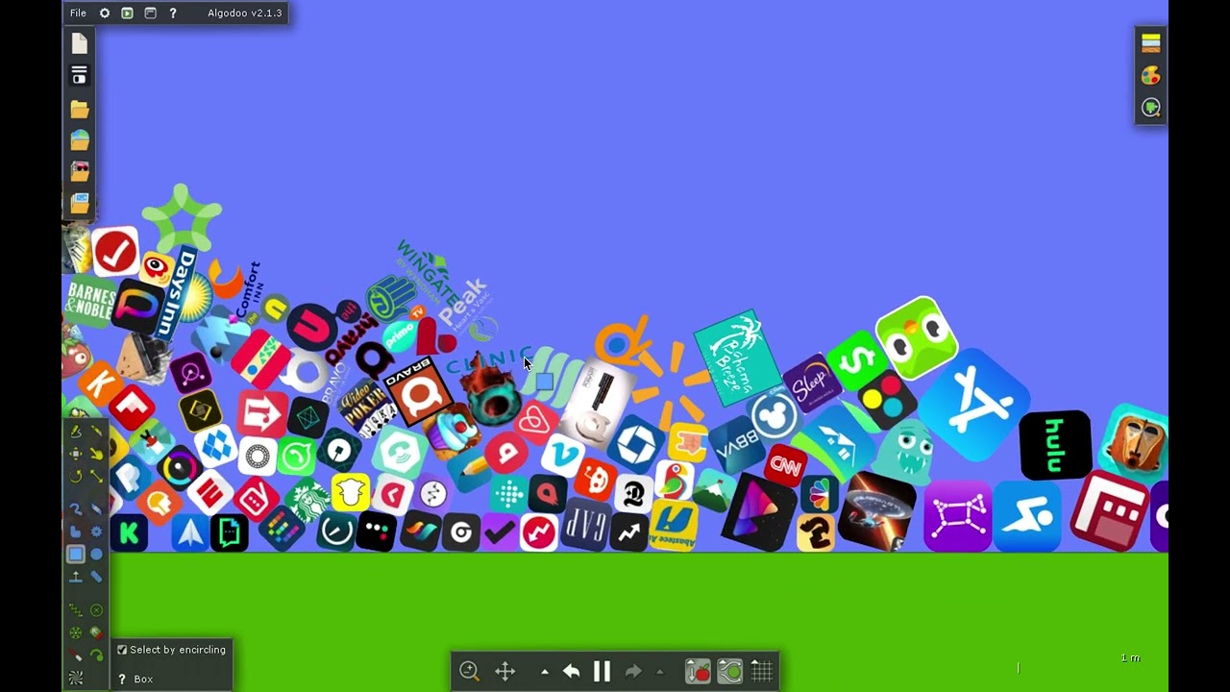Click the Redo arrow
This screenshot has width=1230, height=692.
[x=633, y=671]
